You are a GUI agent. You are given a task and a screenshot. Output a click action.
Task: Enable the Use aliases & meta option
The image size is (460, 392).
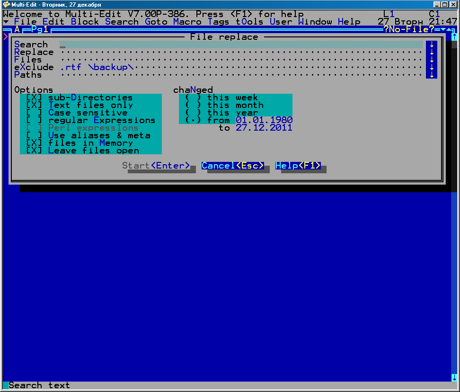click(x=88, y=135)
